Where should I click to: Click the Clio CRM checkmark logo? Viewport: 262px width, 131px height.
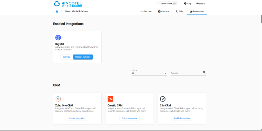(162, 99)
